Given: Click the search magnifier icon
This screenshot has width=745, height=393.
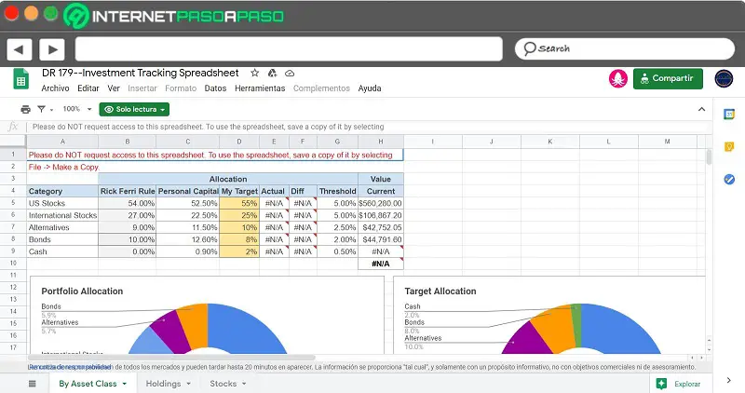Looking at the screenshot, I should click(x=529, y=48).
